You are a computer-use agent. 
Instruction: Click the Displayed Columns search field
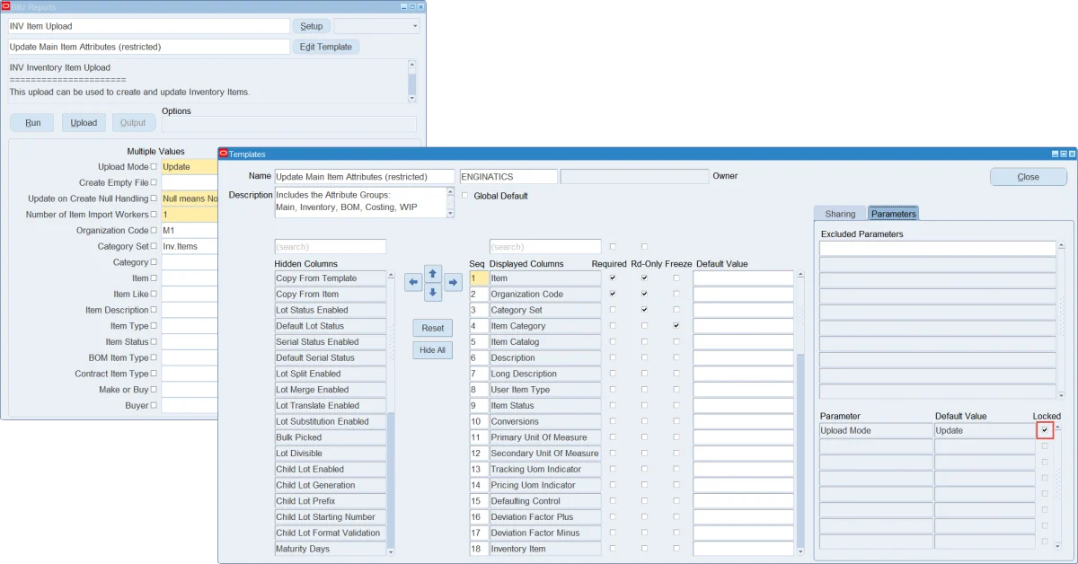click(545, 246)
